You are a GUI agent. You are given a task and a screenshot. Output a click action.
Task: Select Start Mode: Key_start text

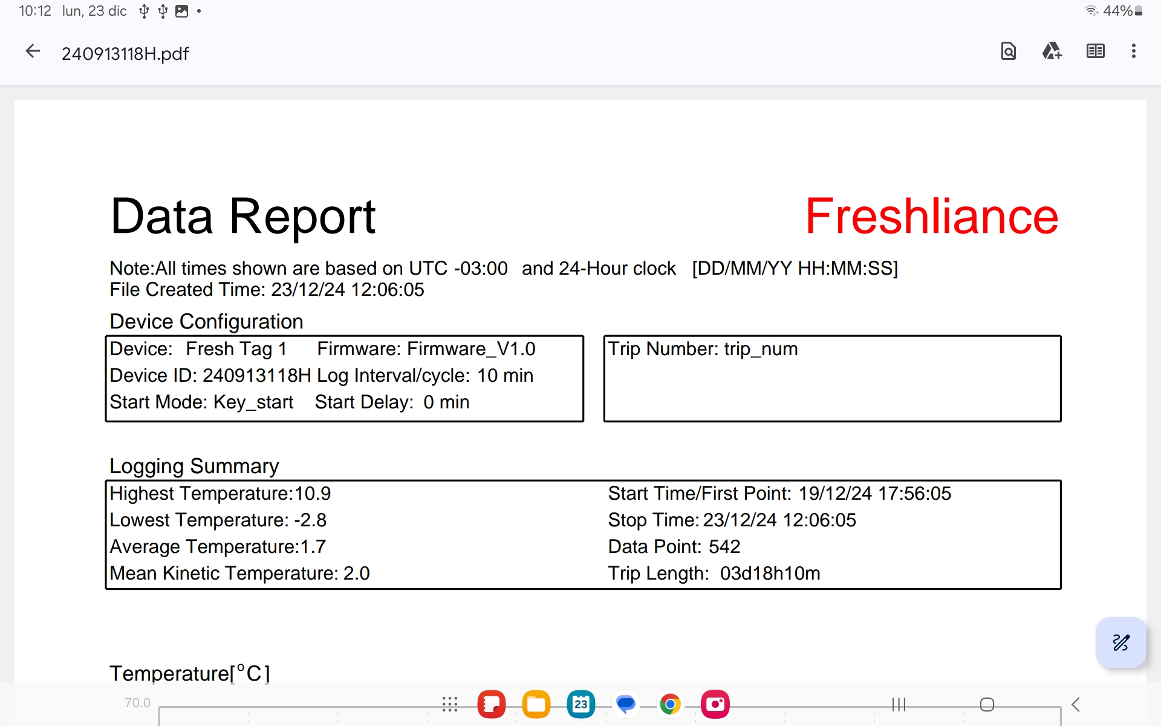tap(201, 402)
